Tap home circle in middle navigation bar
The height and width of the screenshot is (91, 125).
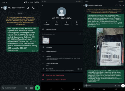coord(61,89)
